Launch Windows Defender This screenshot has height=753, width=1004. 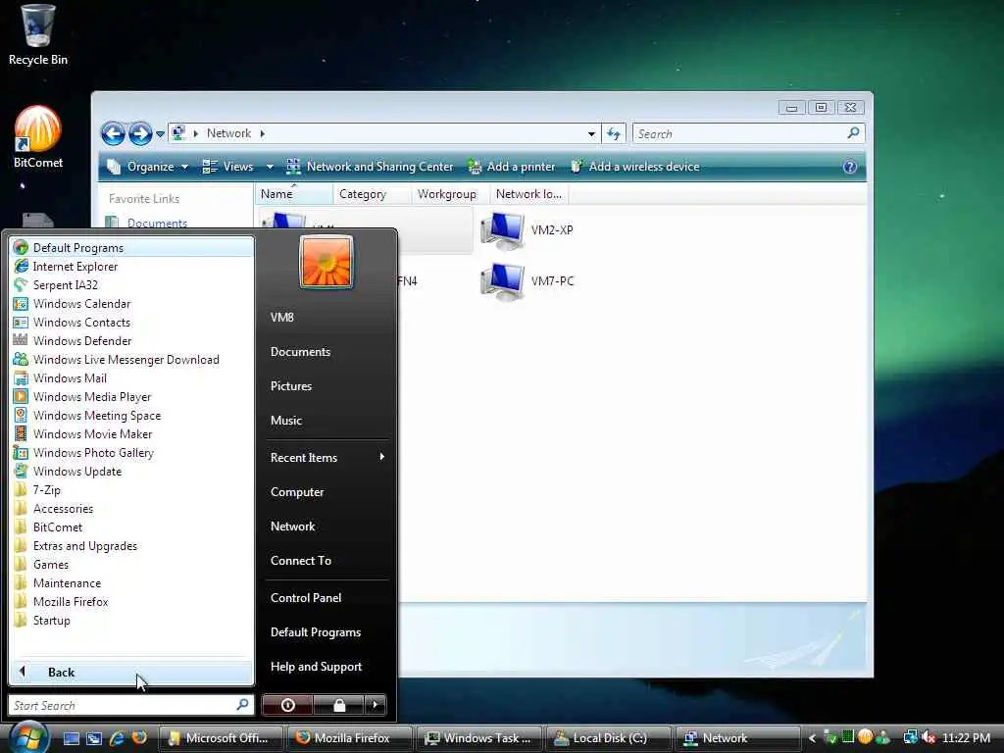pos(132,340)
